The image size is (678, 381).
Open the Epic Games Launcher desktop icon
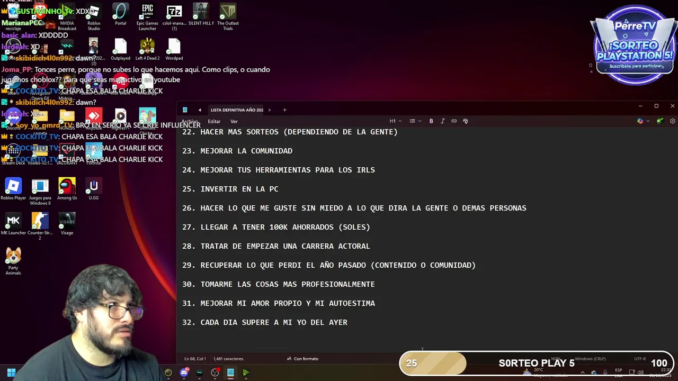click(147, 17)
